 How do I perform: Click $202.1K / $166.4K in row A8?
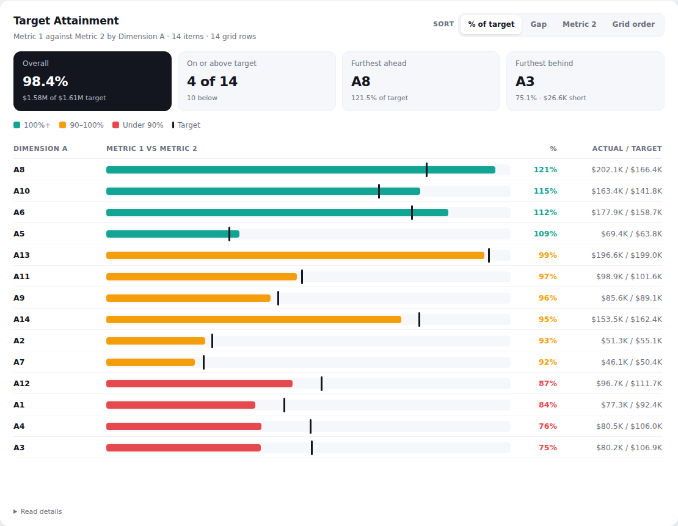[x=627, y=170]
